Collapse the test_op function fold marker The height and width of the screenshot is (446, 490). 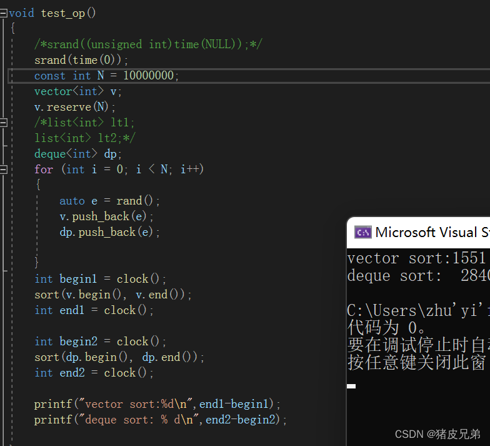coord(4,13)
